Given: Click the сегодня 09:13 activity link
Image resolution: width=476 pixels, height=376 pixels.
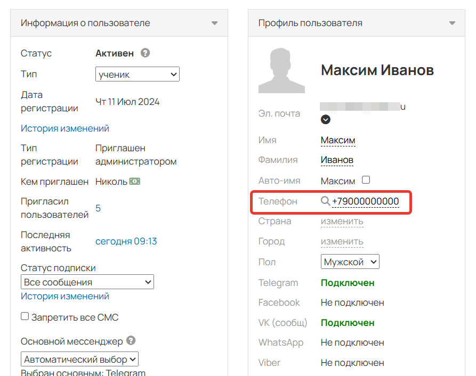Looking at the screenshot, I should click(126, 241).
